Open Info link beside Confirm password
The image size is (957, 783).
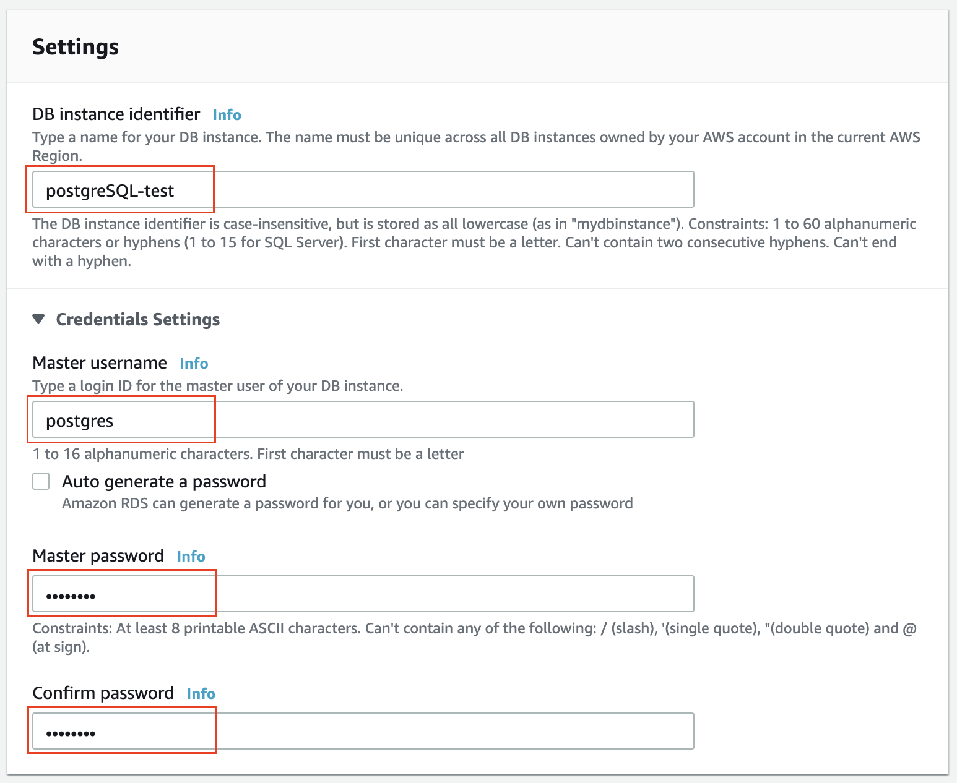[201, 694]
